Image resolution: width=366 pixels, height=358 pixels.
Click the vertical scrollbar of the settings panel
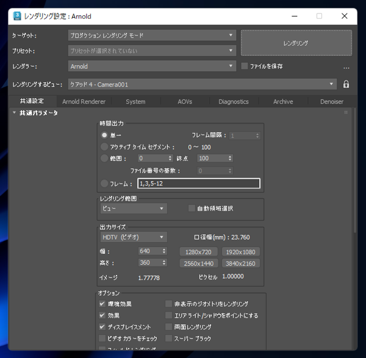pos(354,170)
